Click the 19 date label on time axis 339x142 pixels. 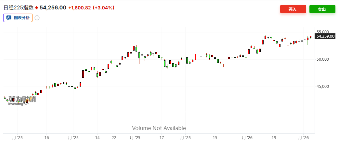click(274, 137)
